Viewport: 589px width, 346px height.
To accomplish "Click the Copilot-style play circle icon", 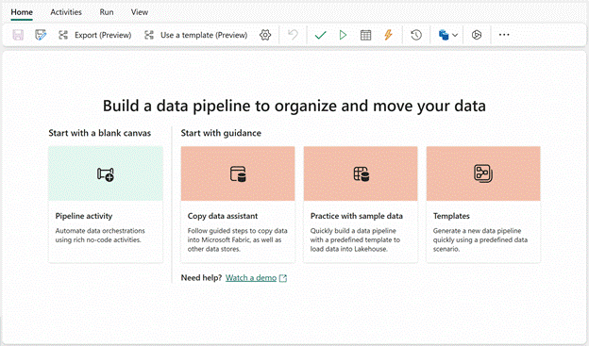I will (477, 35).
